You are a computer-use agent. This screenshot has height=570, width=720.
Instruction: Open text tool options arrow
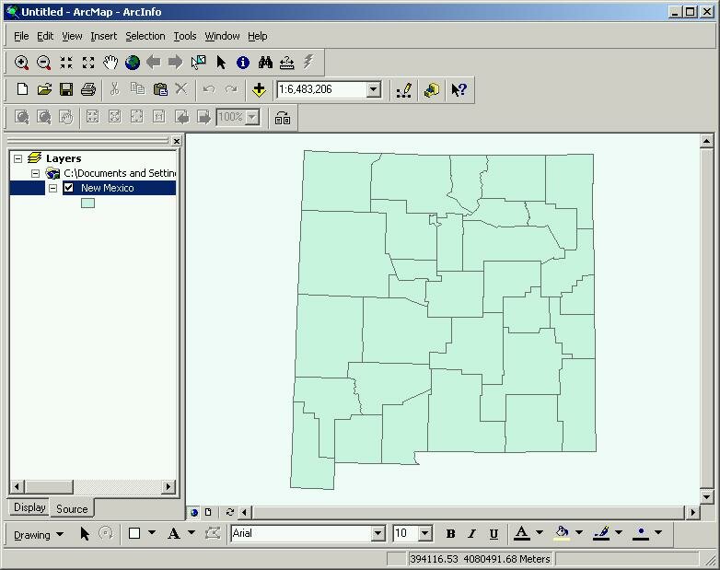pos(192,533)
